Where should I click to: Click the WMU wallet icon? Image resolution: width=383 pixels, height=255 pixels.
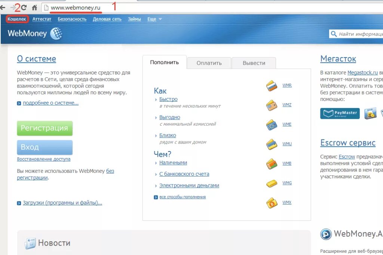272,144
